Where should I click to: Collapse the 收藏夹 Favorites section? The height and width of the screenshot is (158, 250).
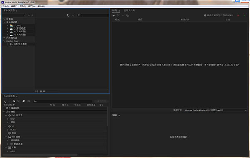point(4,19)
